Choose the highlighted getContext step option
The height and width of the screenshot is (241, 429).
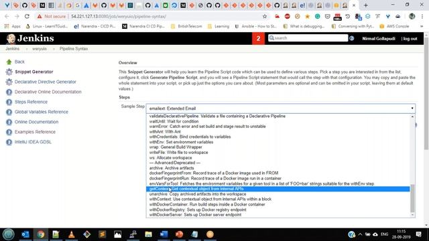[278, 189]
